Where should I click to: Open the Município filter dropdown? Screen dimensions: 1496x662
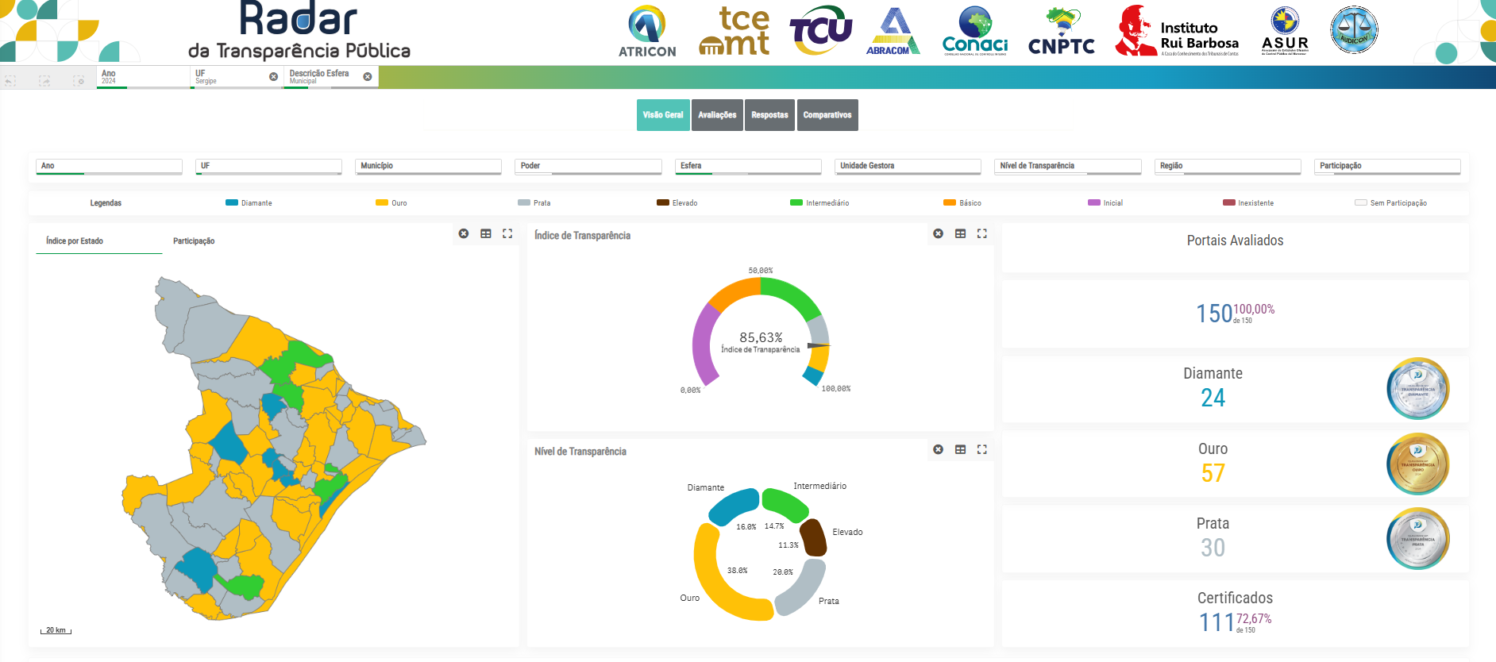click(428, 166)
